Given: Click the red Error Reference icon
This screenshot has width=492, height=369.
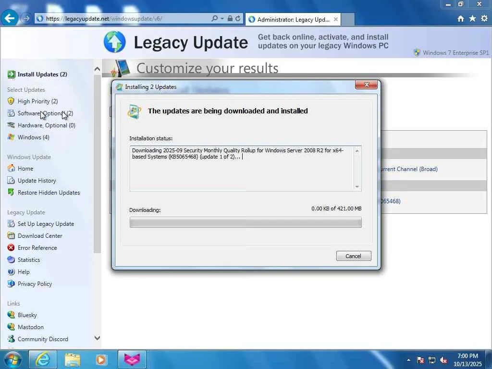Looking at the screenshot, I should click(11, 247).
